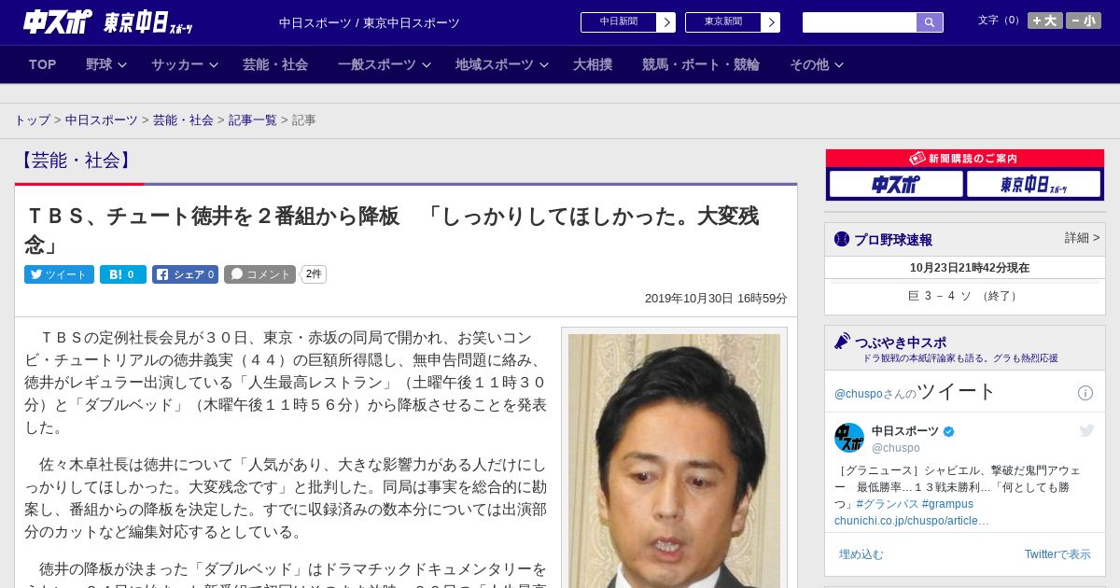This screenshot has width=1120, height=588.
Task: Click the 東京中日スポーツ subscription banner button
Action: point(1033,184)
